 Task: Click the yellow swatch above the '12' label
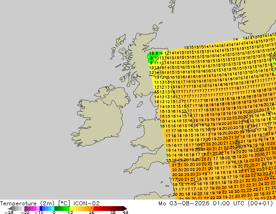click(x=71, y=208)
